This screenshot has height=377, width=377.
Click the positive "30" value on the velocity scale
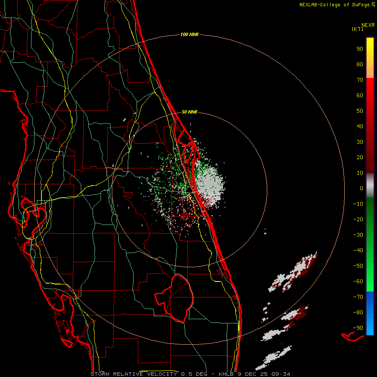click(360, 142)
